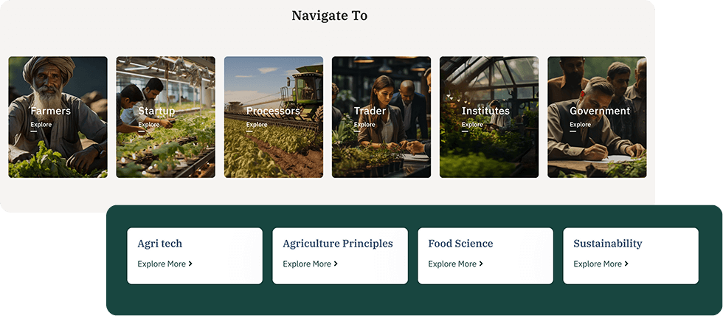Click Explore under Farmers

41,125
